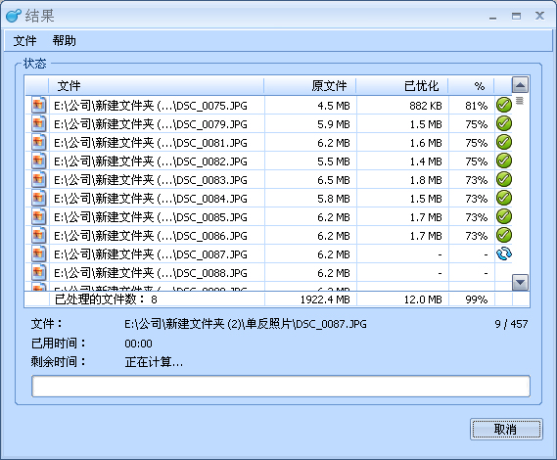557x460 pixels.
Task: Click the 9 / 457 file counter
Action: point(511,324)
